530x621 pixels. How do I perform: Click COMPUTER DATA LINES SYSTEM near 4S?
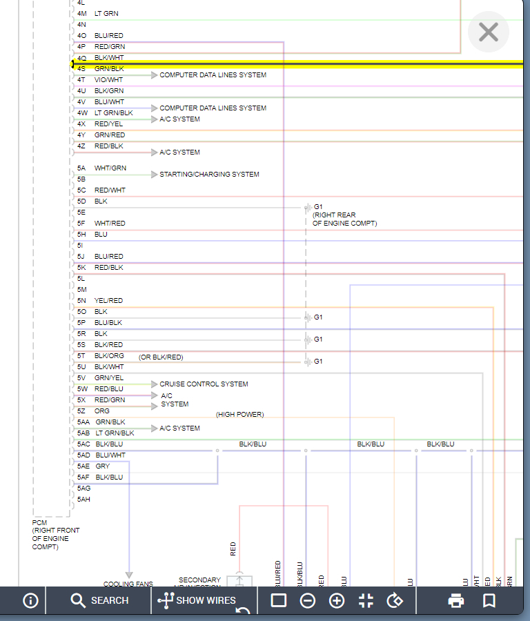pyautogui.click(x=213, y=75)
